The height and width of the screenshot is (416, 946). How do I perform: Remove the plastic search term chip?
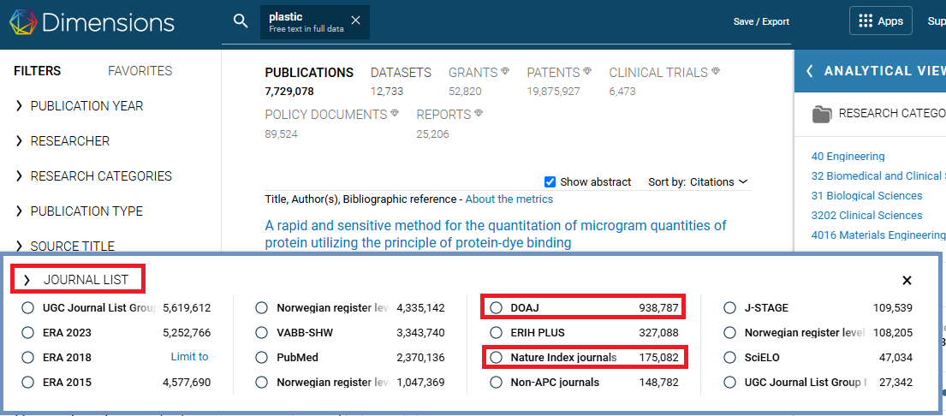[356, 21]
